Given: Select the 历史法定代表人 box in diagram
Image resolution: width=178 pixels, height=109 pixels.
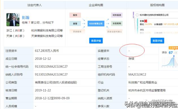Looking at the screenshot, I should point(114,32).
